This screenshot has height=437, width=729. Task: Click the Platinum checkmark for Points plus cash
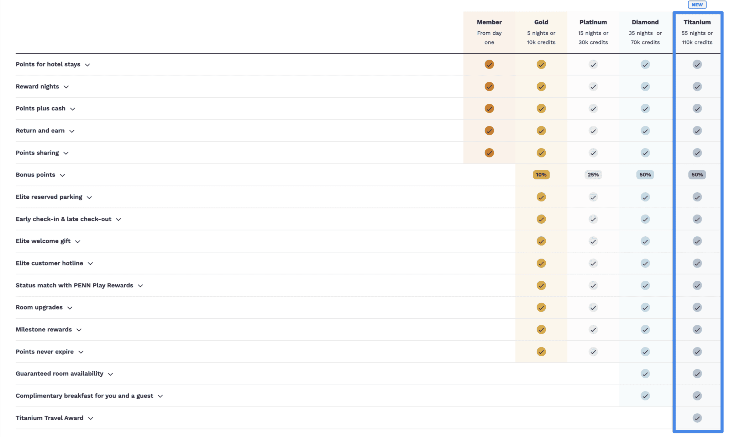pos(593,108)
